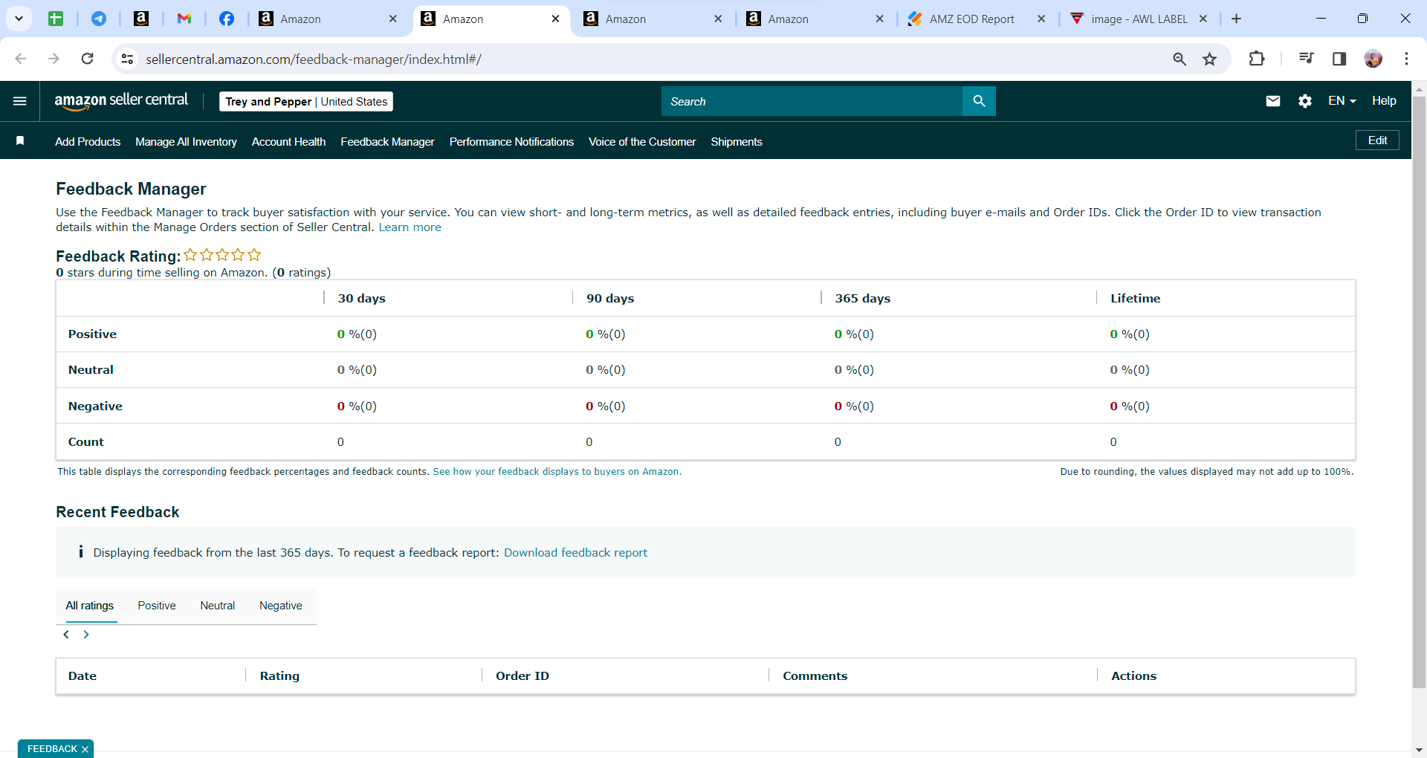1427x758 pixels.
Task: Open the pinned Facebook tab
Action: [x=227, y=19]
